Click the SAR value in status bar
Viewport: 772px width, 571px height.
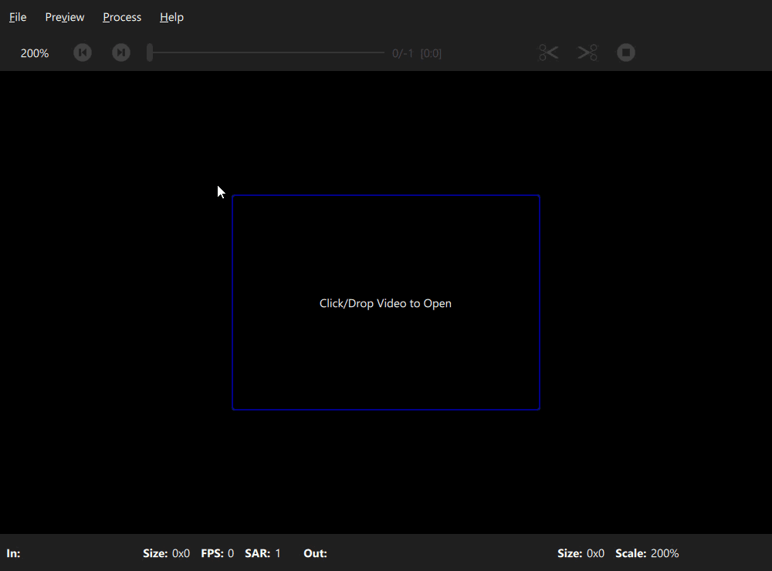click(x=278, y=553)
